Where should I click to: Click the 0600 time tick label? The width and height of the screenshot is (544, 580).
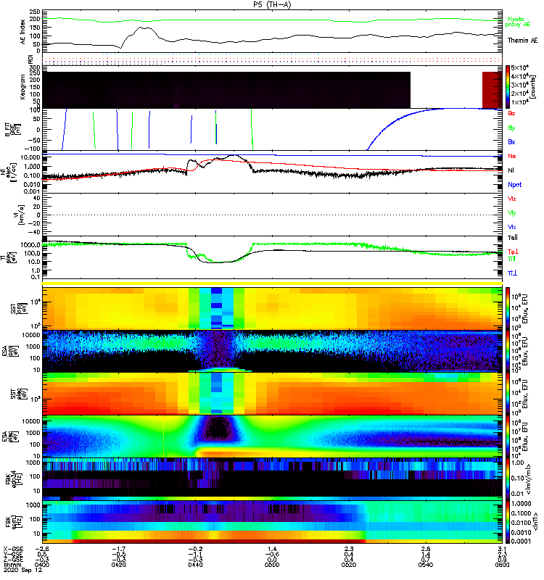pos(502,565)
